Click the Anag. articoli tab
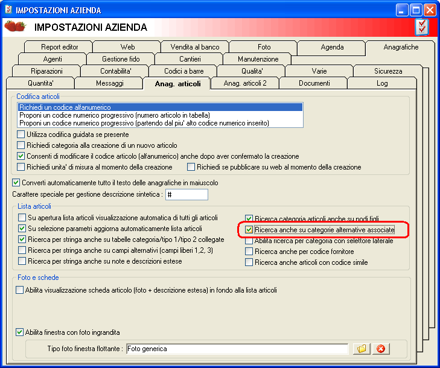 (x=177, y=84)
